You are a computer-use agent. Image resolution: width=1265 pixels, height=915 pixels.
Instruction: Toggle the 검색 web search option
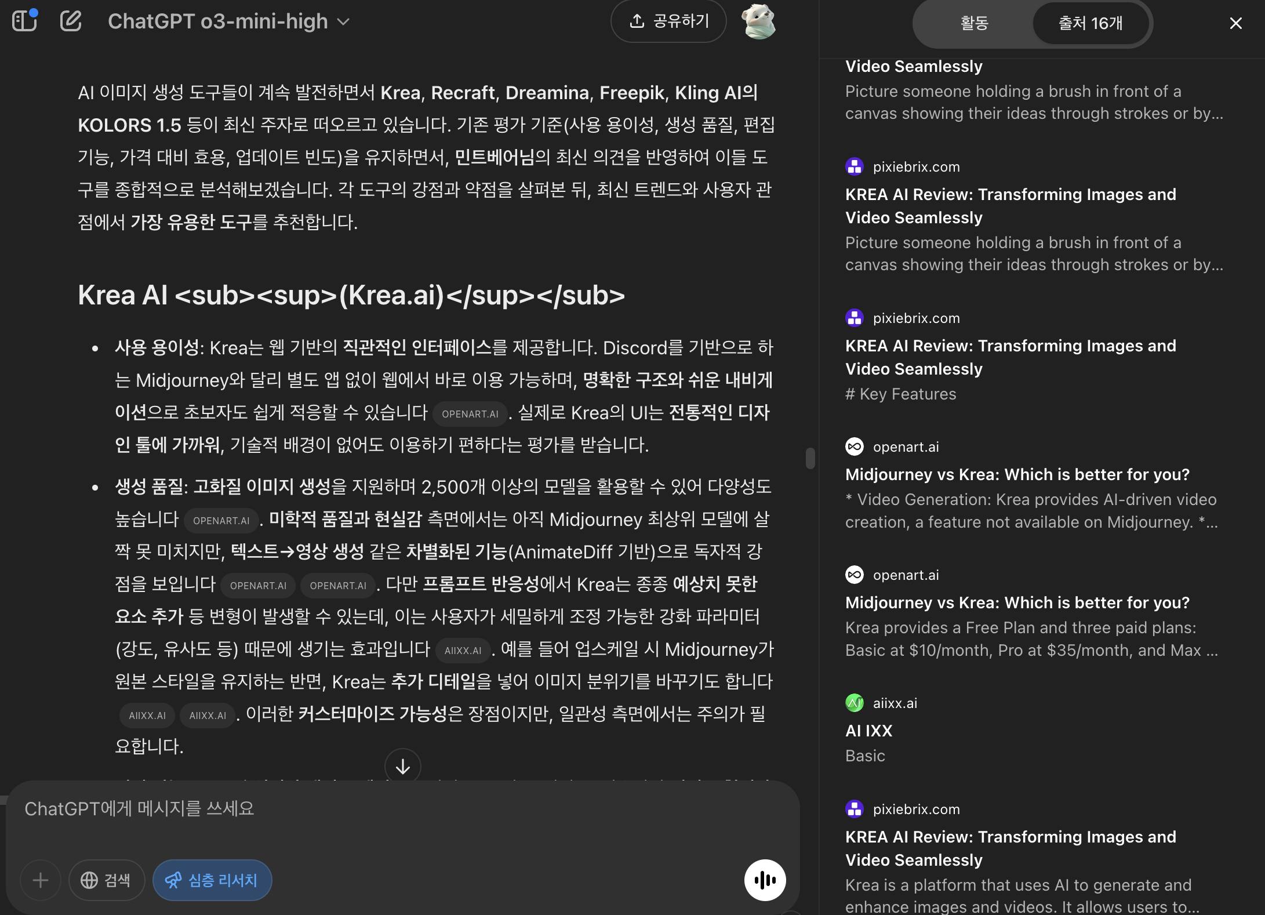point(106,880)
